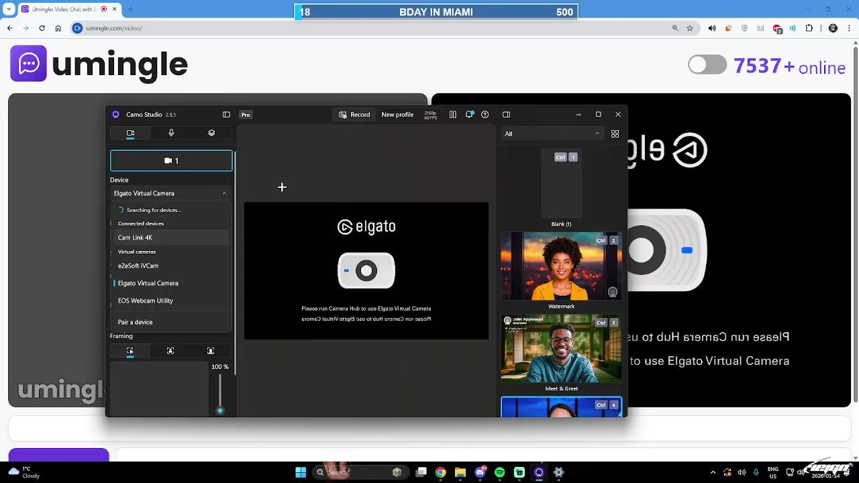Click the tab audio speaker icon in Chrome

pyautogui.click(x=712, y=28)
